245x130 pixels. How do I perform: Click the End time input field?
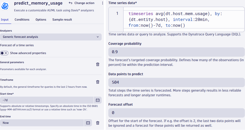pos(41,123)
